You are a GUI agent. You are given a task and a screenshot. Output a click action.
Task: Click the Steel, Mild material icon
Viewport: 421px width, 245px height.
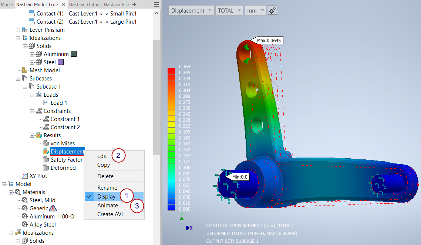pos(25,200)
